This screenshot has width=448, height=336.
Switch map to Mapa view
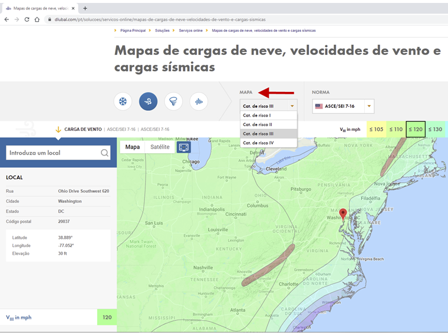point(133,147)
